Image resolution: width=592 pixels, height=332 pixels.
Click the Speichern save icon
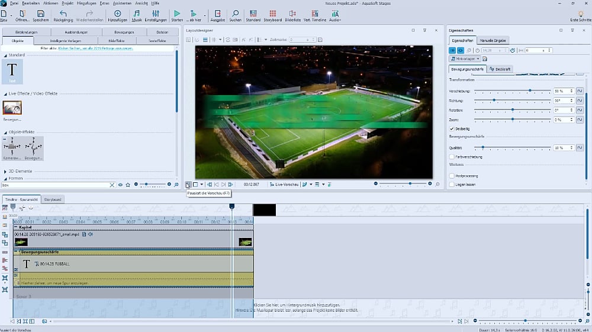pos(40,13)
